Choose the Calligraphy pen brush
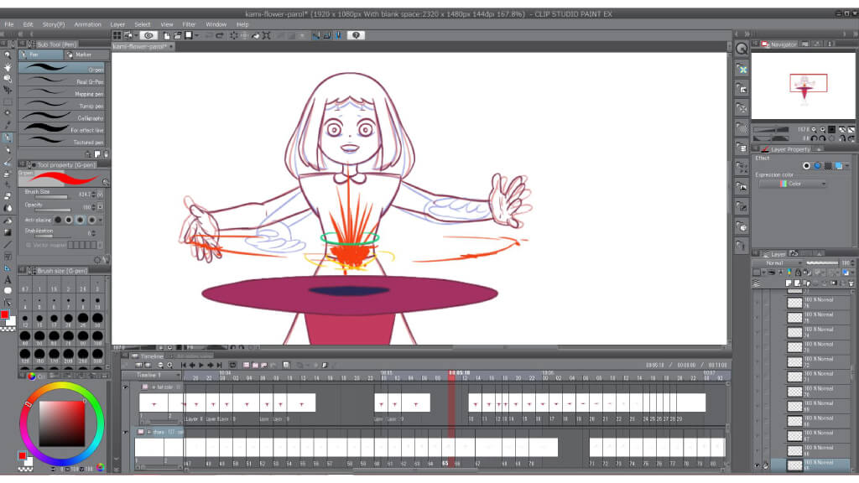The height and width of the screenshot is (483, 859). (63, 117)
